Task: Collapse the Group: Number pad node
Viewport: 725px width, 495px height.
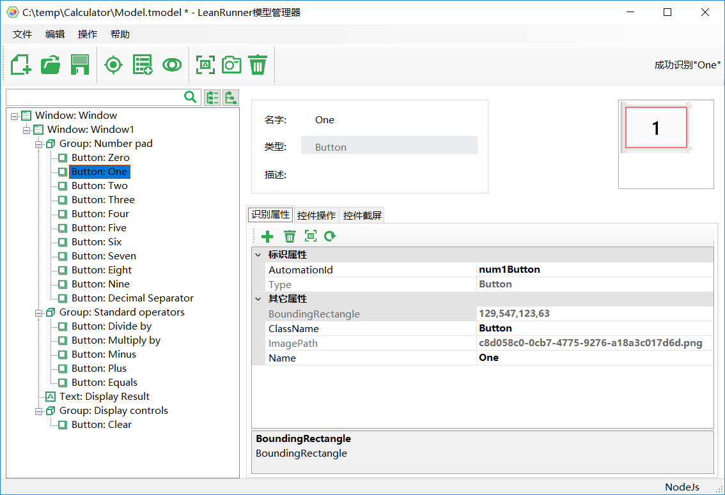Action: click(38, 143)
